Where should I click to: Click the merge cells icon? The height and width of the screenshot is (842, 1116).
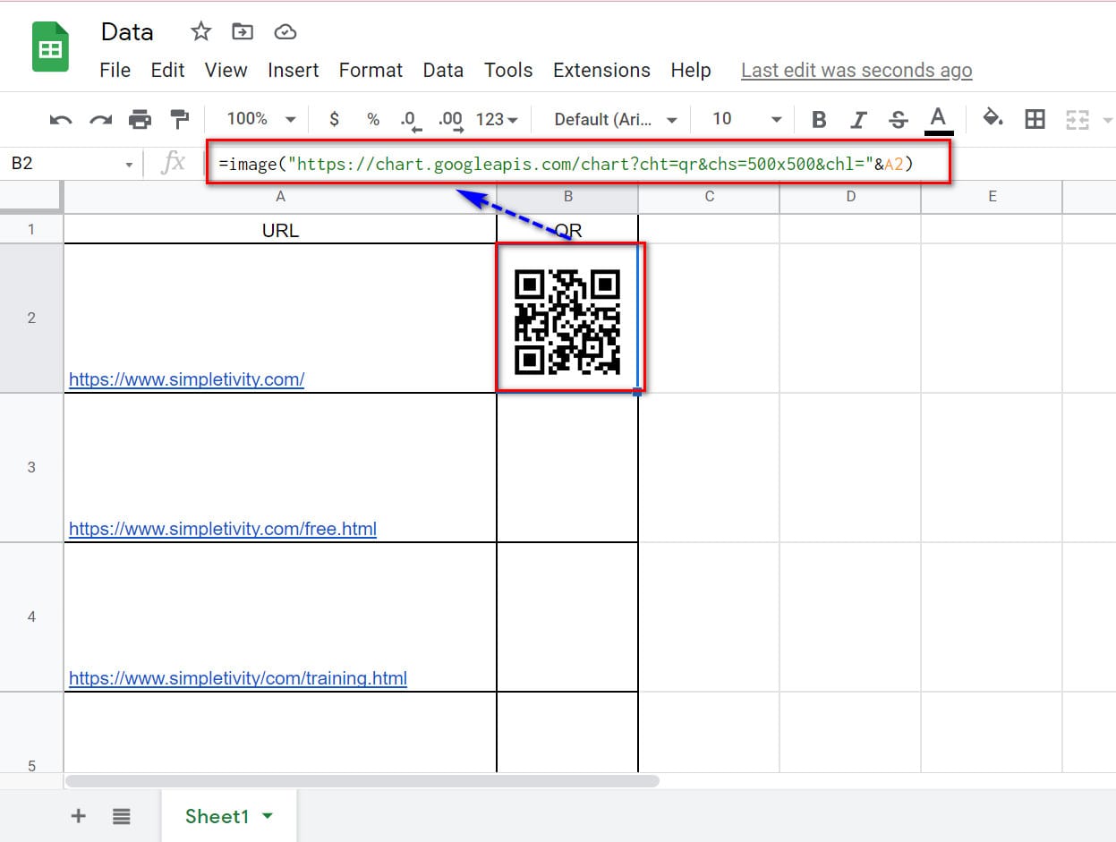click(1077, 120)
